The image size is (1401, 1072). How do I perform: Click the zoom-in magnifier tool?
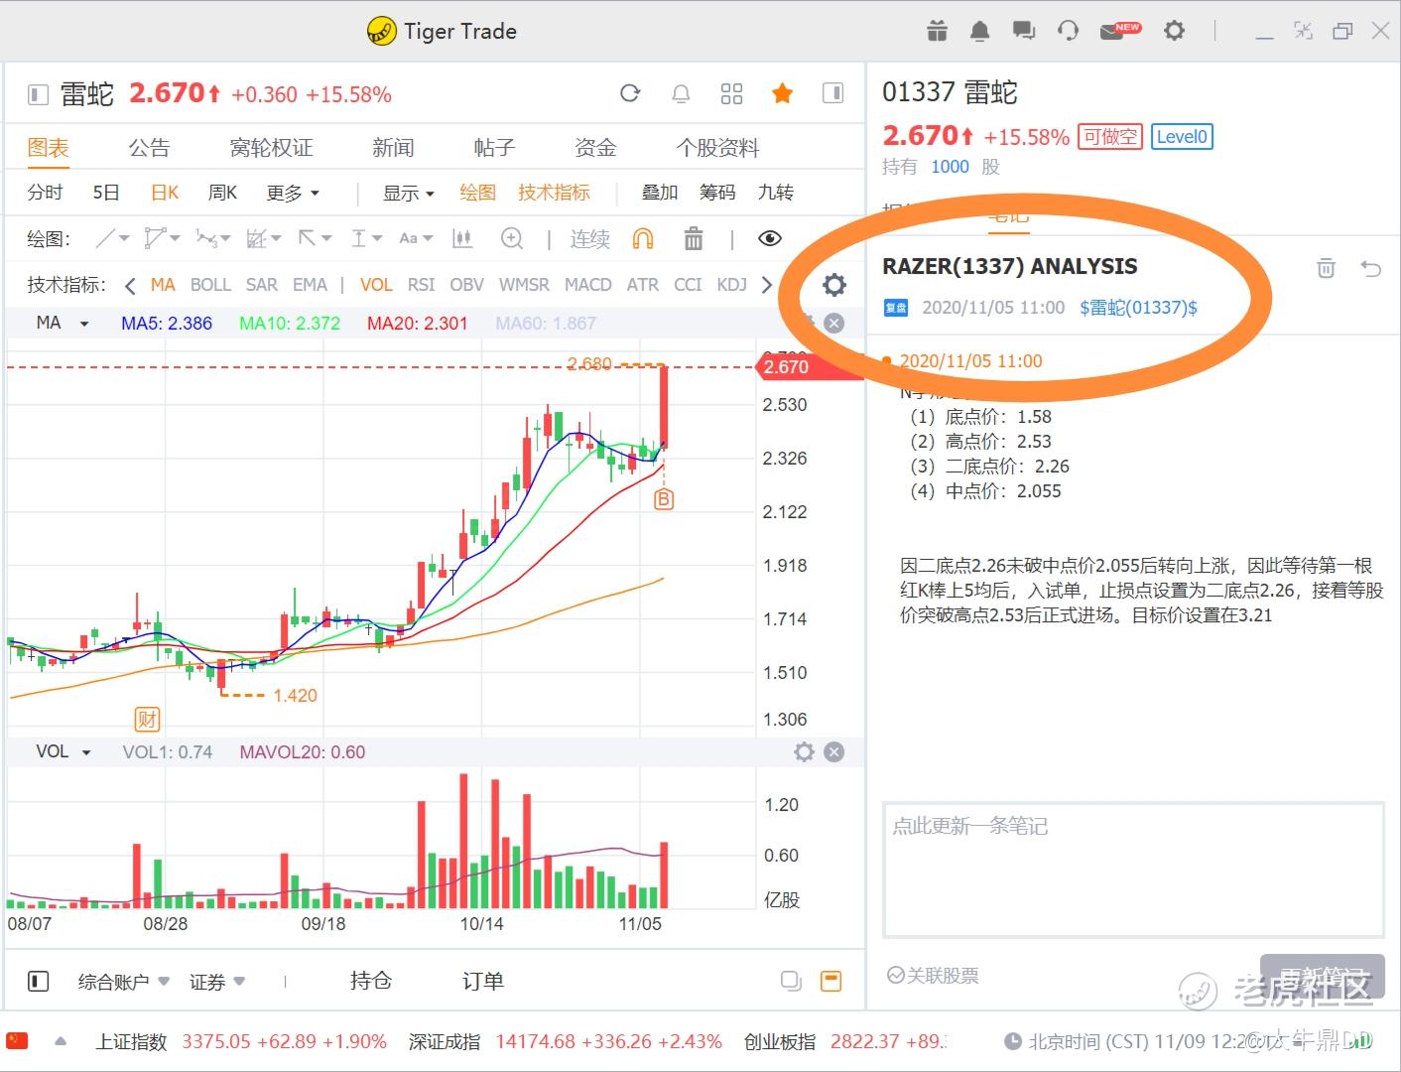click(x=512, y=238)
